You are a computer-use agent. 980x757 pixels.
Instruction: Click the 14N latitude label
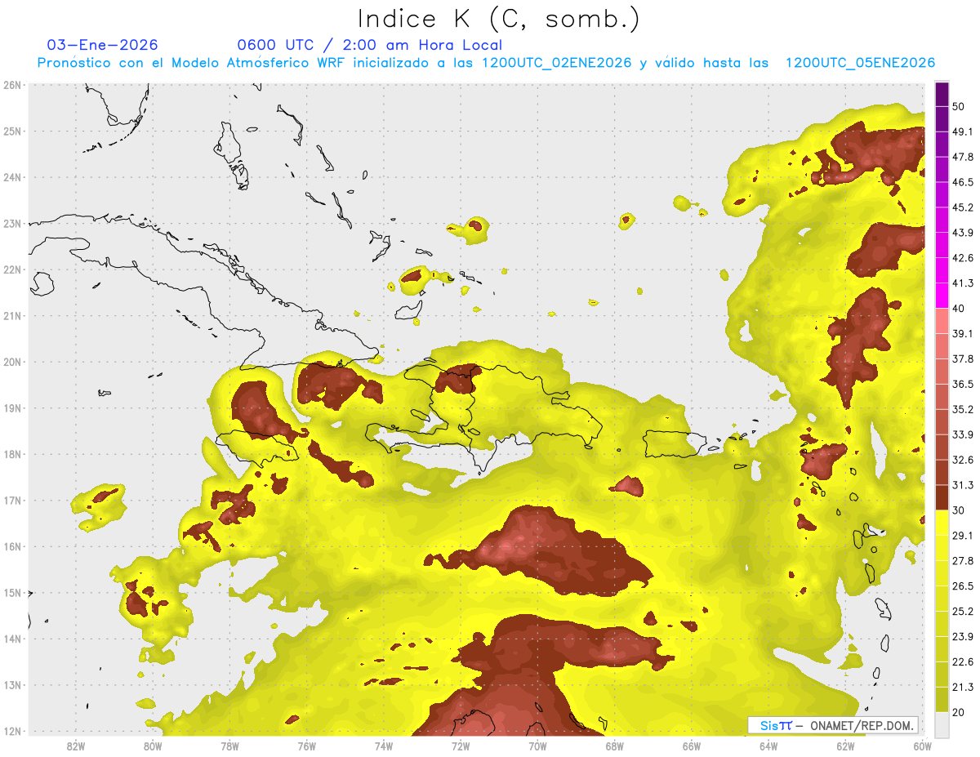click(12, 639)
